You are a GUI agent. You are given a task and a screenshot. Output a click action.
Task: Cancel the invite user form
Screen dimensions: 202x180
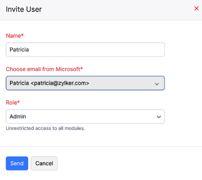[44, 163]
